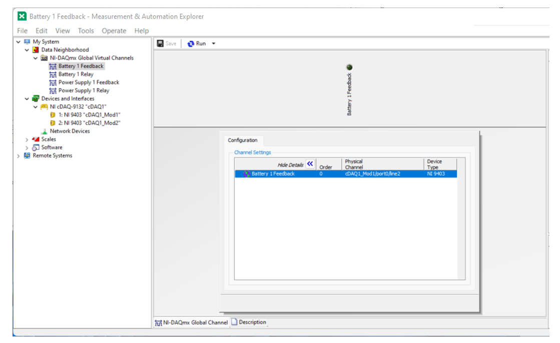Click the Network Devices icon
The width and height of the screenshot is (560, 343).
(x=44, y=132)
